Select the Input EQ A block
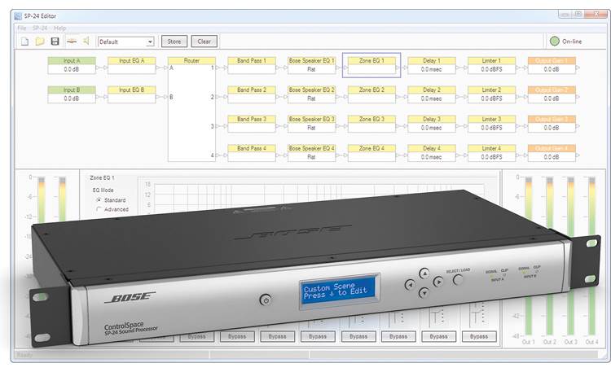This screenshot has height=372, width=611. click(x=132, y=65)
